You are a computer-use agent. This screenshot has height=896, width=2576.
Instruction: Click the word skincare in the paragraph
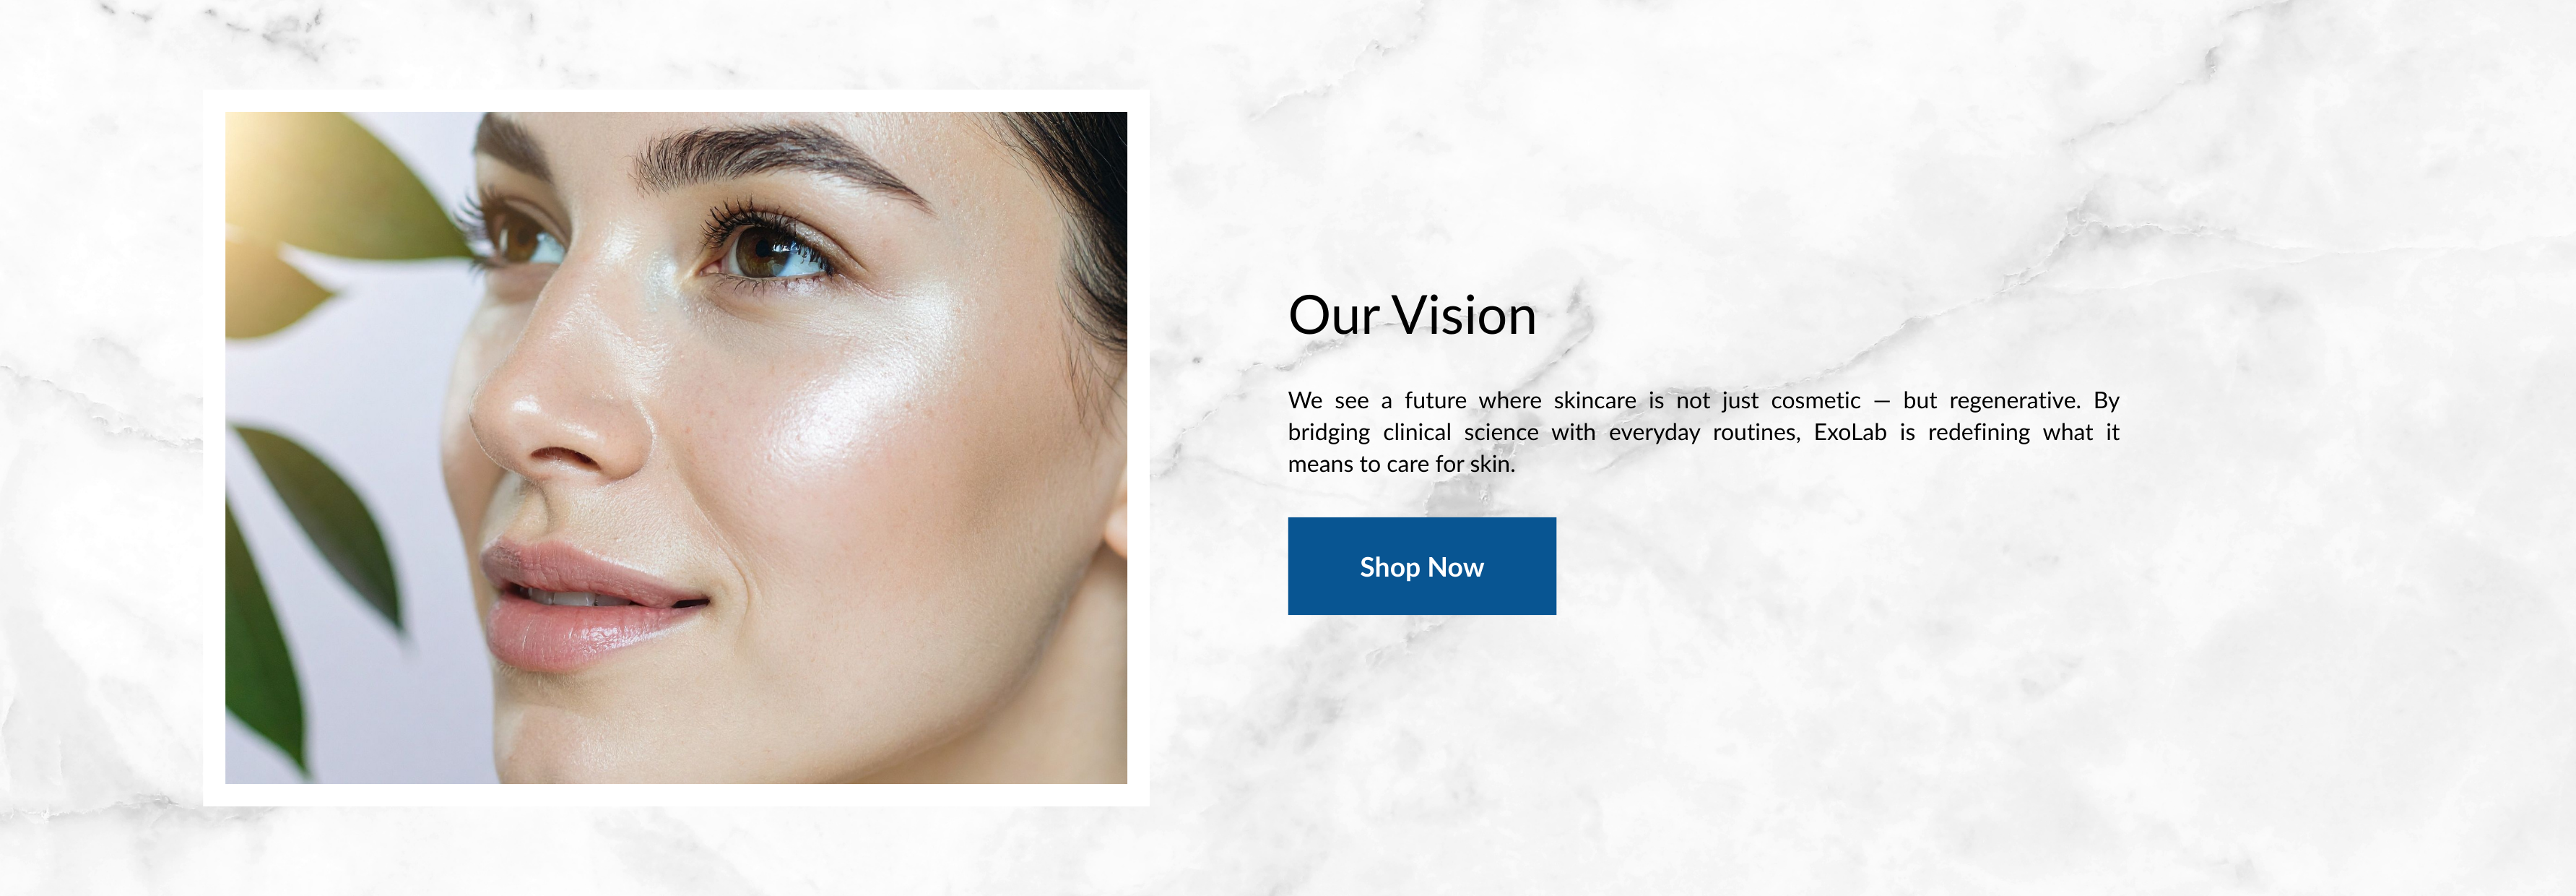point(1594,400)
